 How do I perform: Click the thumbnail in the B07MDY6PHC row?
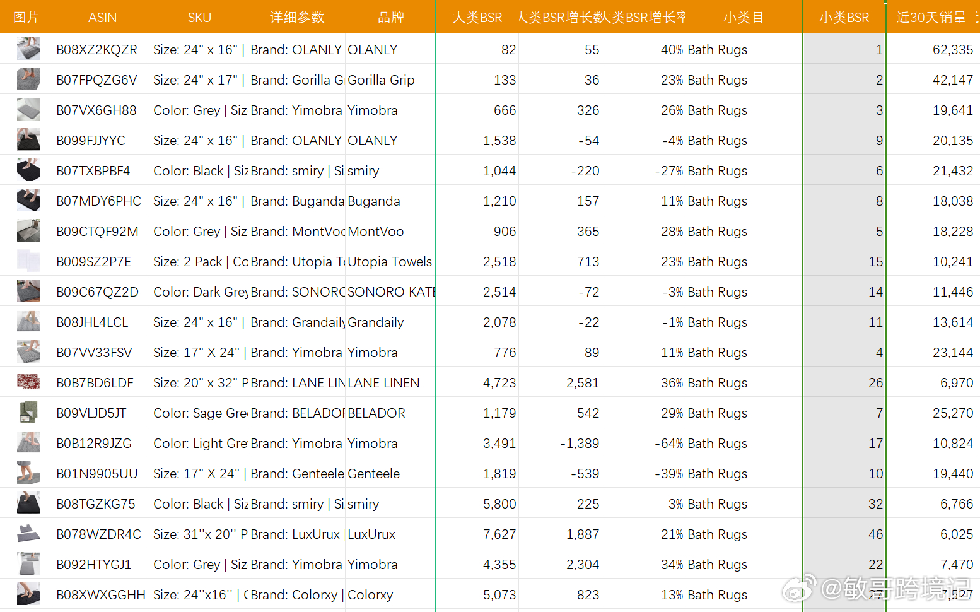click(x=28, y=201)
